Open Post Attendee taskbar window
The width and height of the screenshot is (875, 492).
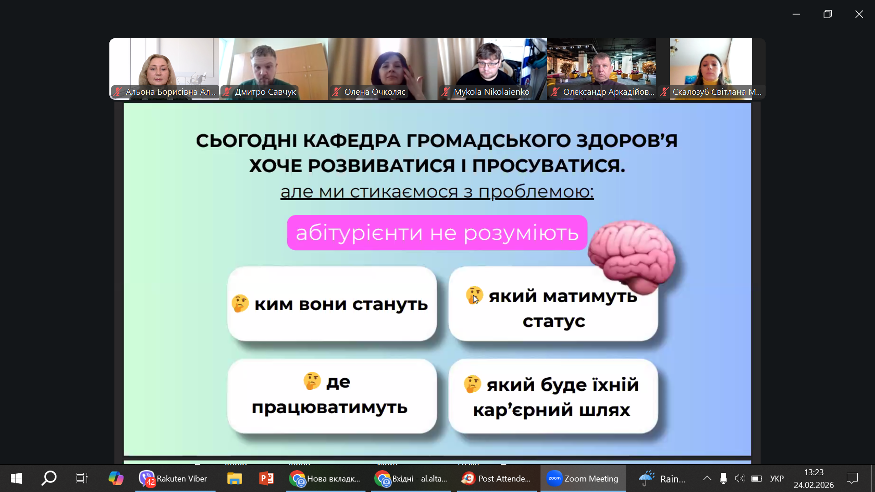pyautogui.click(x=497, y=478)
